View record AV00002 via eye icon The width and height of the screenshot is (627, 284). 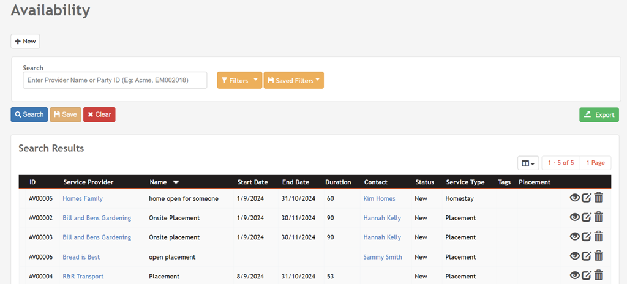pyautogui.click(x=574, y=217)
